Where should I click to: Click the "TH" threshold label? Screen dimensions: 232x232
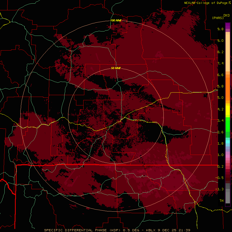tap(221, 201)
